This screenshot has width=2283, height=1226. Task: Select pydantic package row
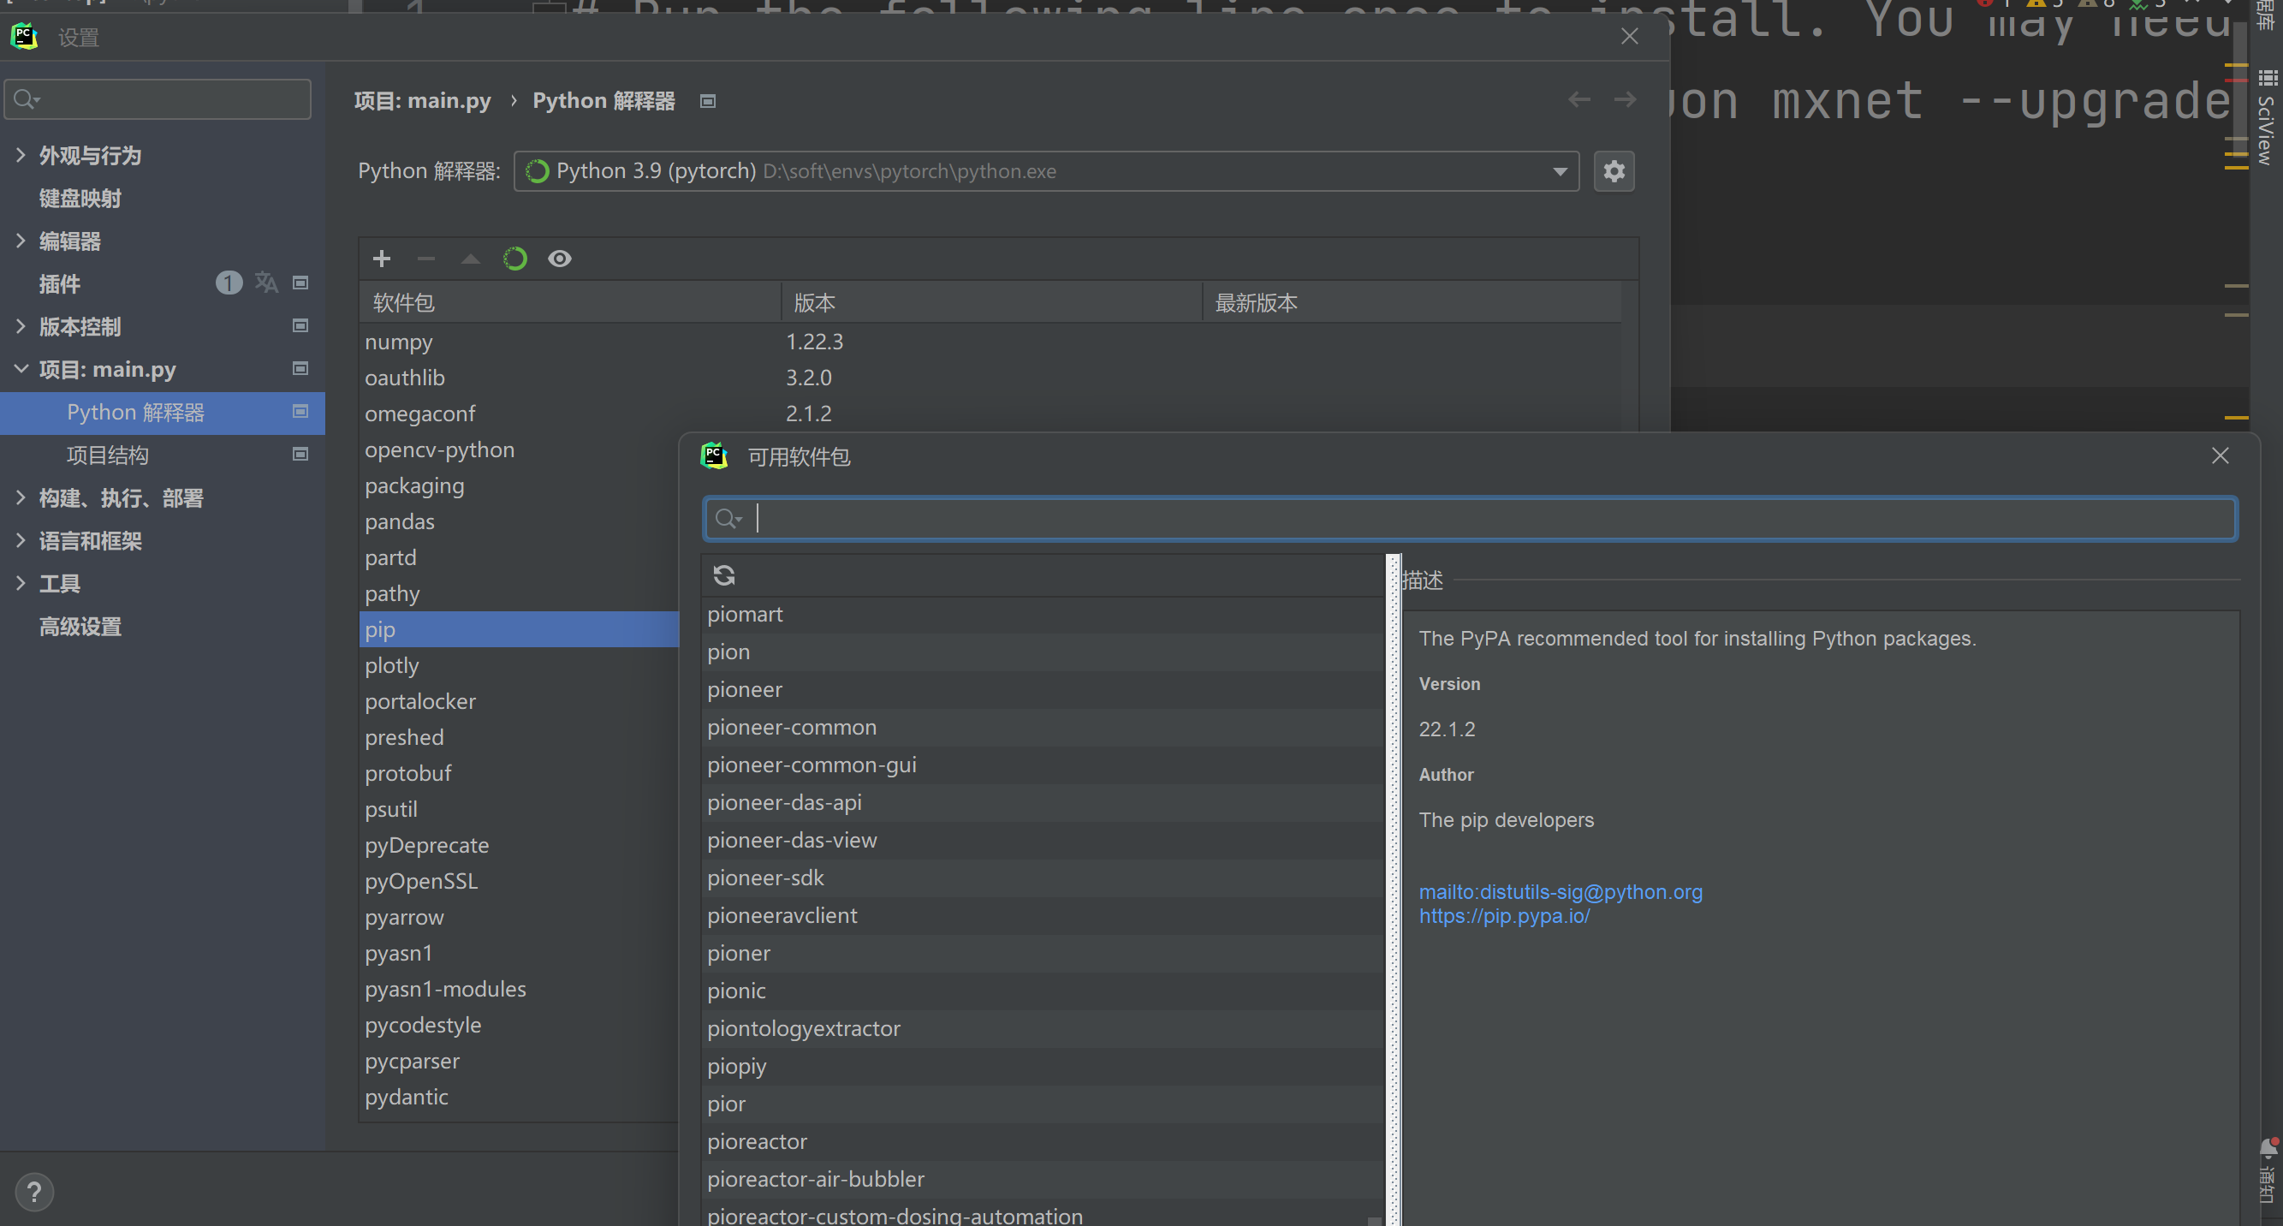[x=520, y=1097]
